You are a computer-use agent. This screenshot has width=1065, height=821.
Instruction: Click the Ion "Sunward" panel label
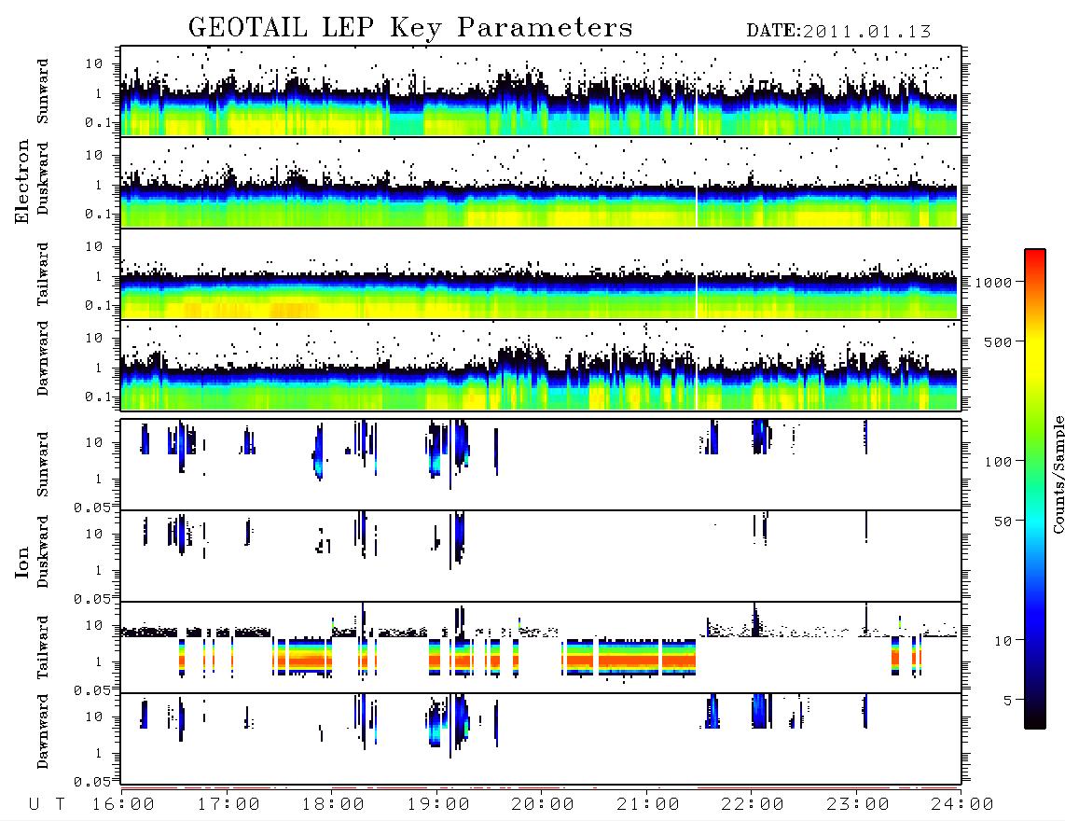click(43, 465)
